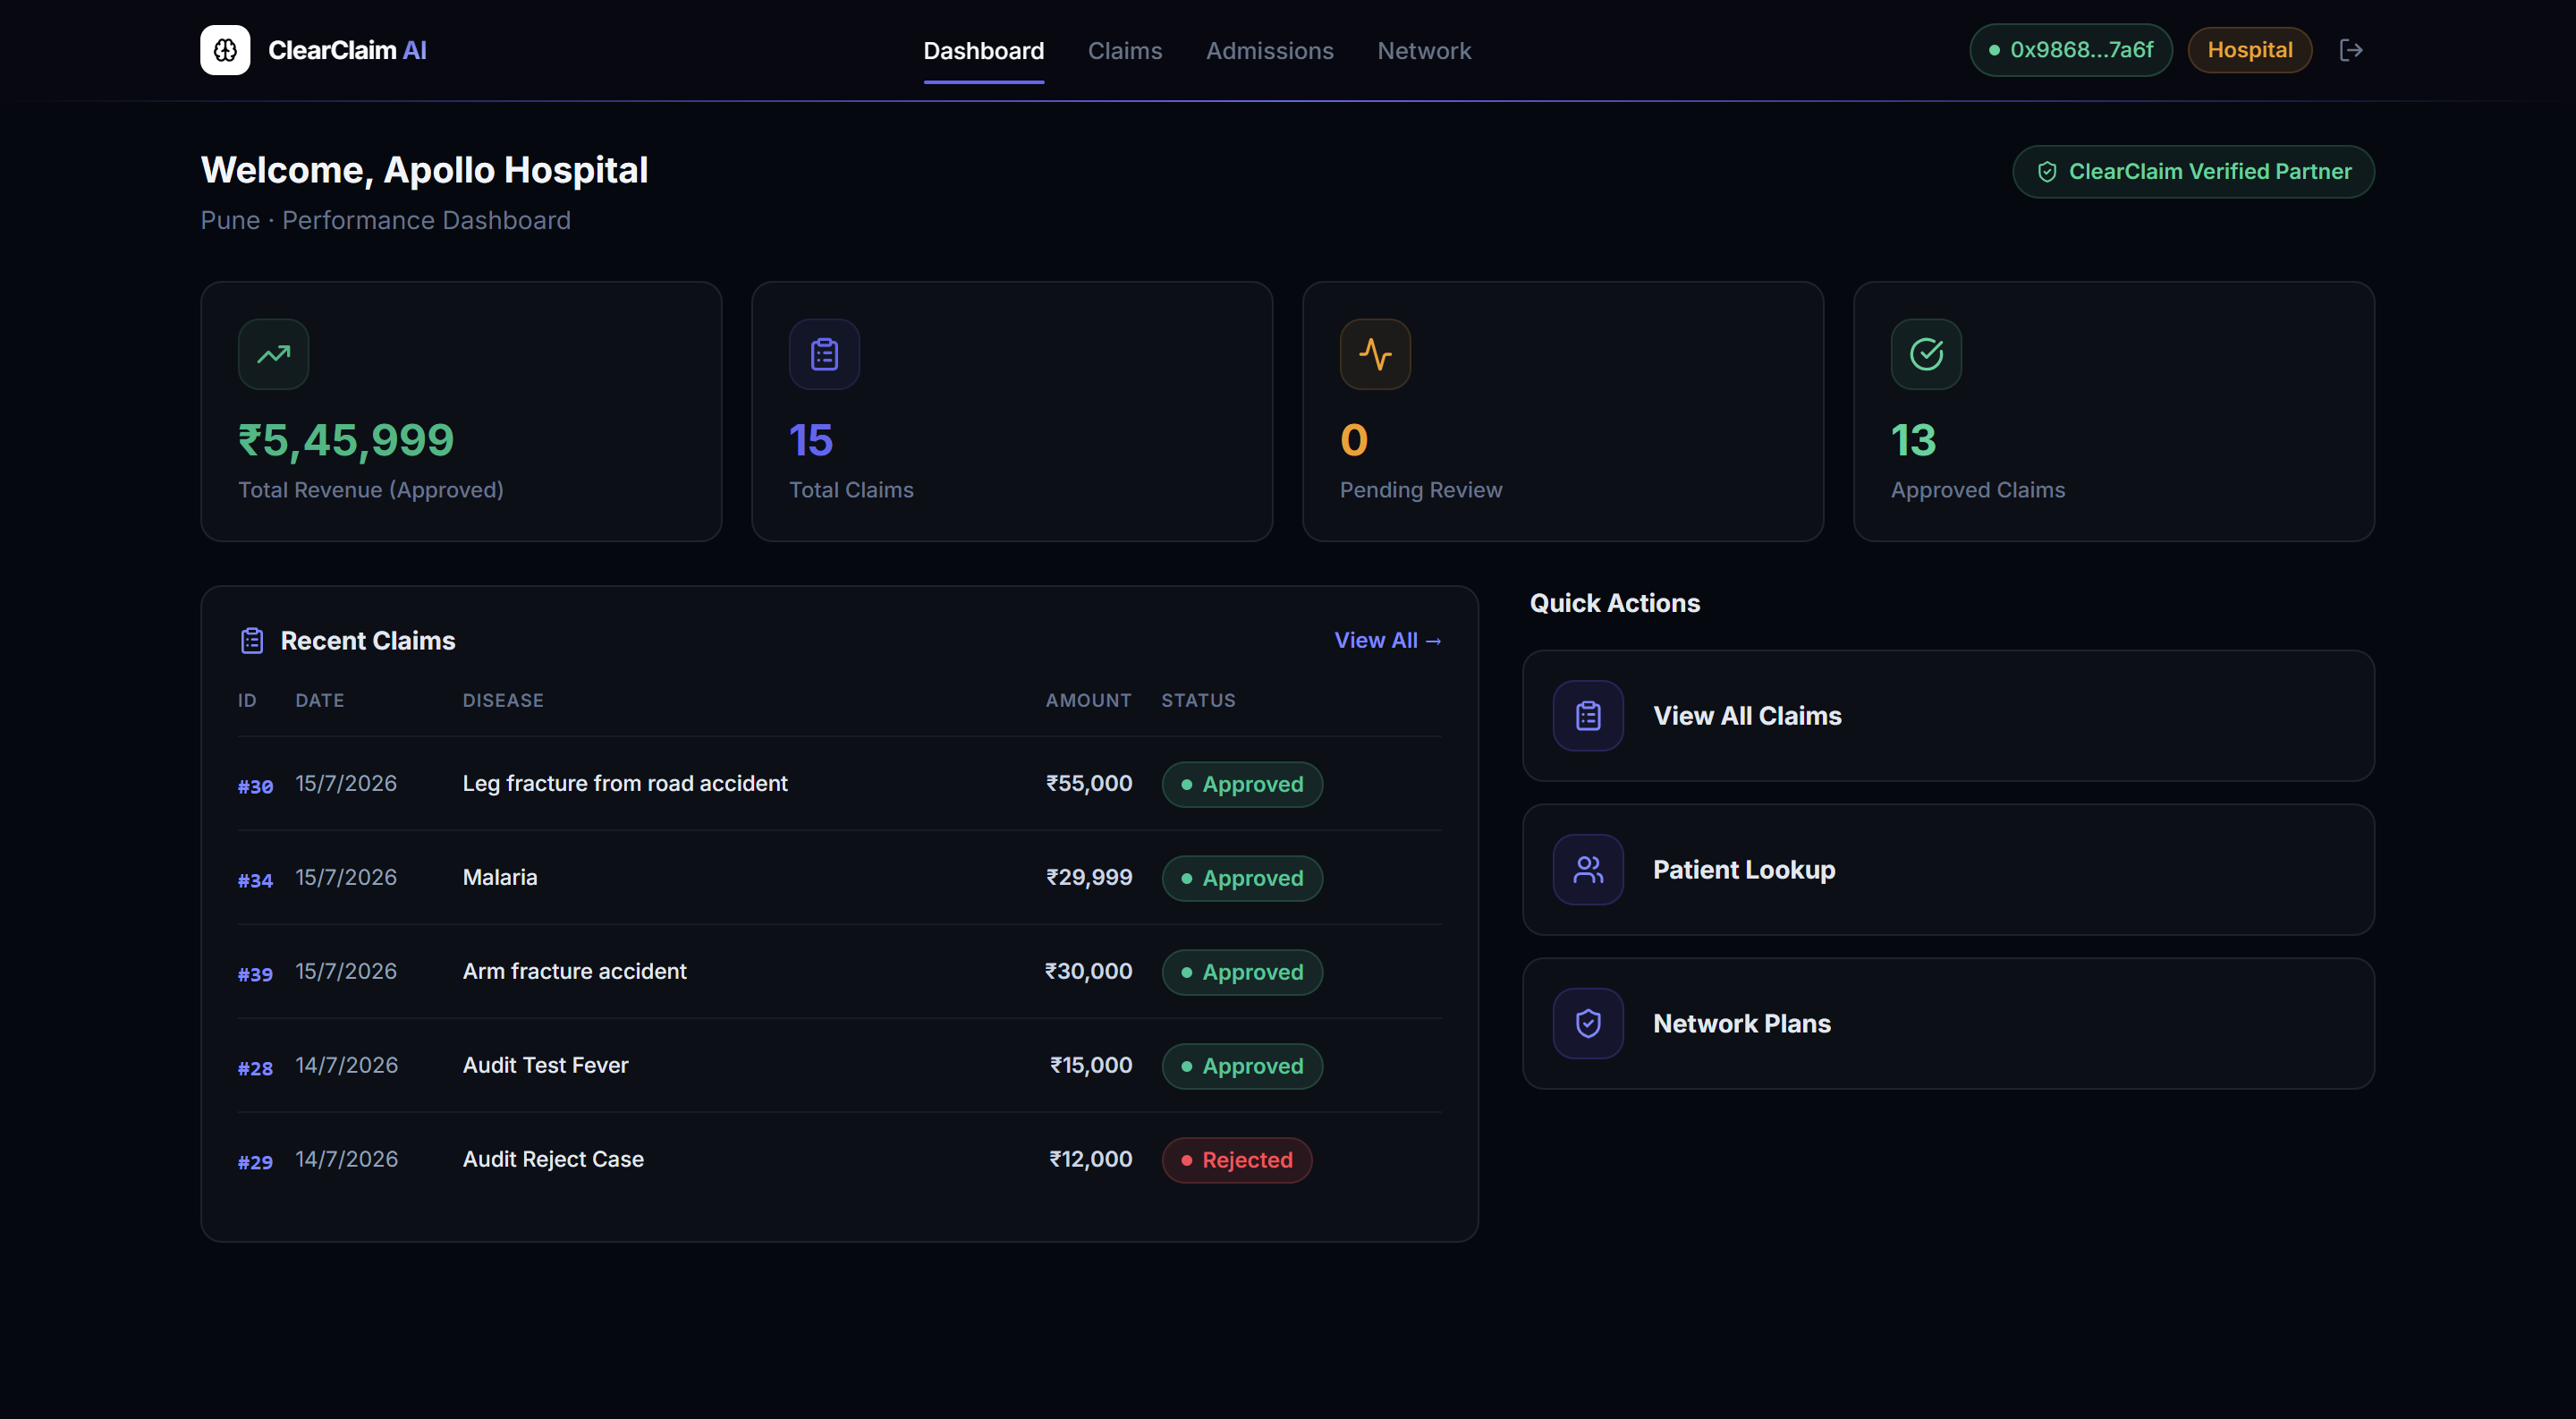Open View All link in Recent Claims
The width and height of the screenshot is (2576, 1419).
[x=1388, y=641]
